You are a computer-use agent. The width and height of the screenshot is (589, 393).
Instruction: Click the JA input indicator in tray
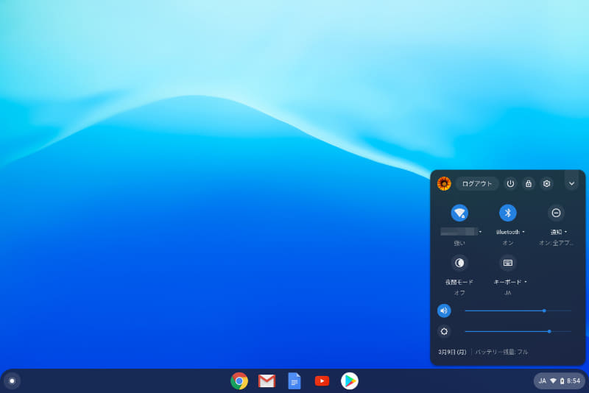click(x=542, y=381)
